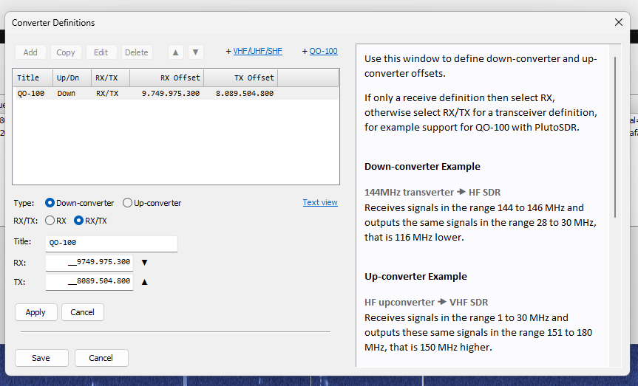Click the 9.749.975.300 RX offset cell
This screenshot has width=638, height=386.
(x=171, y=94)
